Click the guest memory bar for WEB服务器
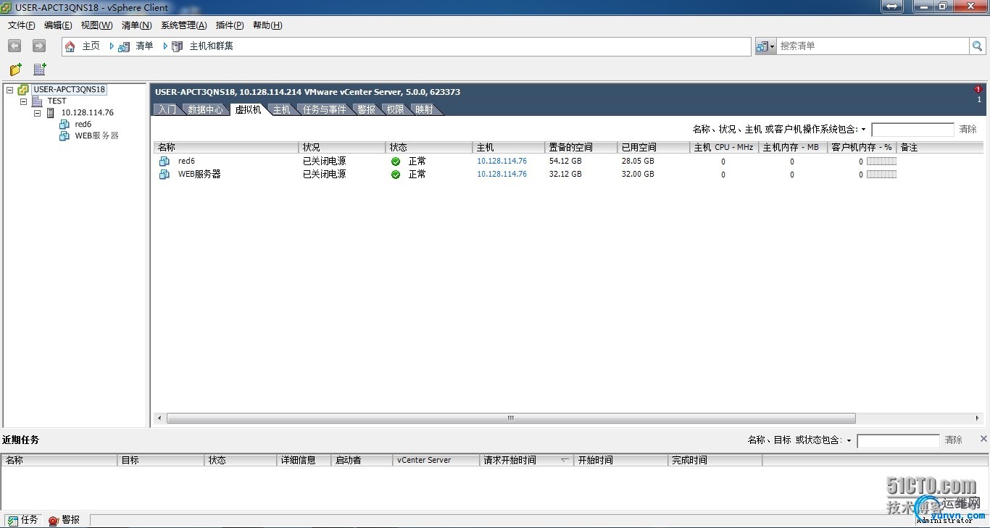990x528 pixels. (881, 175)
